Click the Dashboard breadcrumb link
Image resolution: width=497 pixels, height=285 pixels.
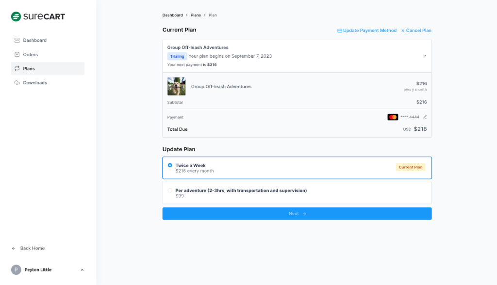pyautogui.click(x=172, y=15)
